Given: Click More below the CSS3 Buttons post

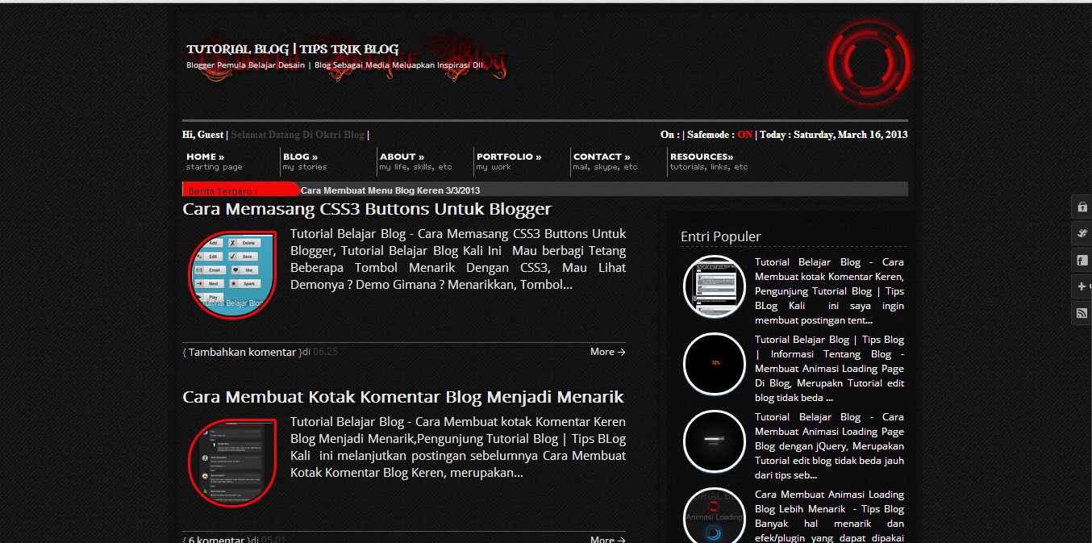Looking at the screenshot, I should point(606,351).
